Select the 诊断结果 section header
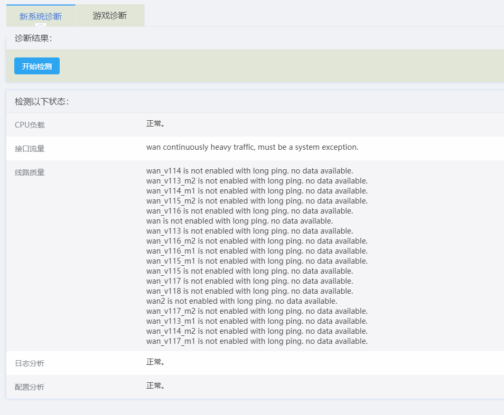Viewport: 504px width, 415px height. tap(33, 38)
